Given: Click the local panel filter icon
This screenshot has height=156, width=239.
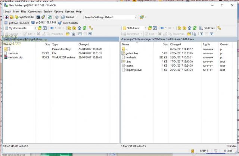Looking at the screenshot, I should (x=45, y=28).
